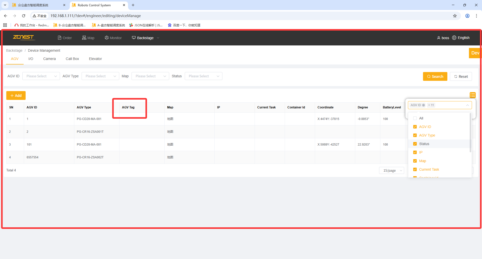Click the ZCNEST logo
The height and width of the screenshot is (259, 482).
click(x=23, y=37)
